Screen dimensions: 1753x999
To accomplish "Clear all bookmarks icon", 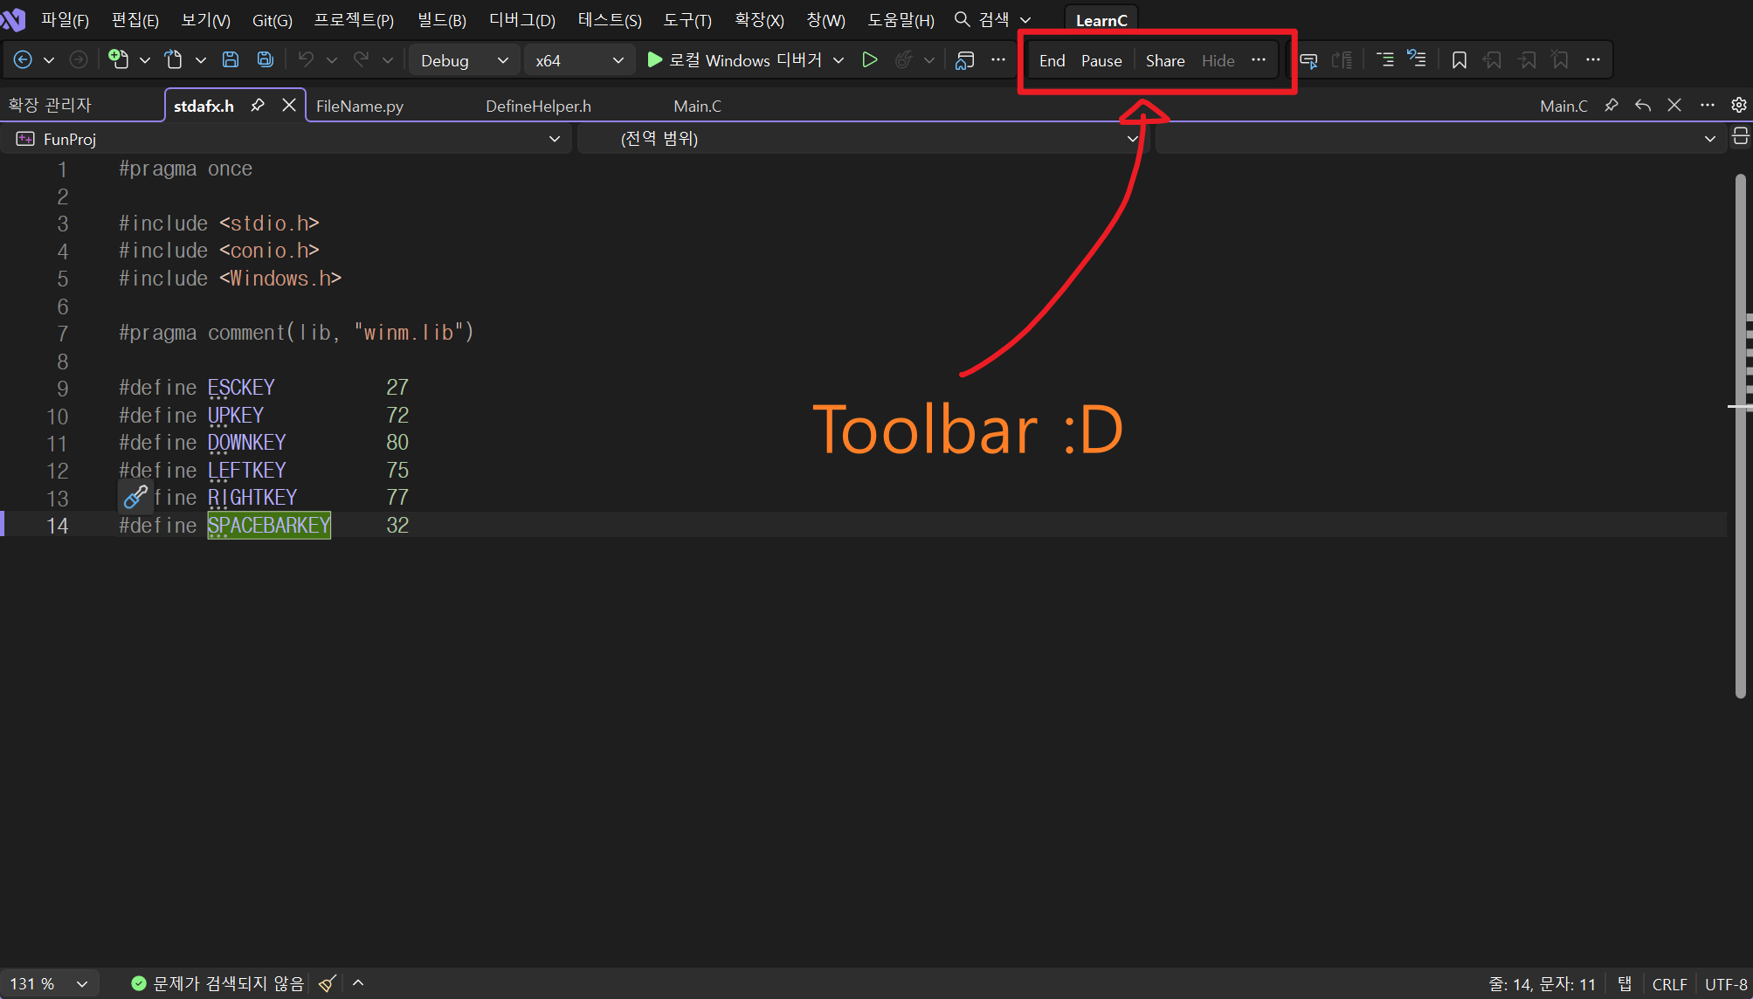I will point(1560,59).
